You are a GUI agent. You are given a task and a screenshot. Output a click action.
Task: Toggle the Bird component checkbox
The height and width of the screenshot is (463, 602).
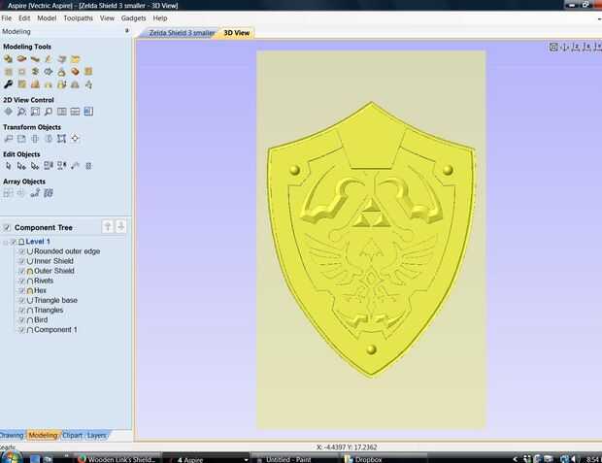coord(22,319)
